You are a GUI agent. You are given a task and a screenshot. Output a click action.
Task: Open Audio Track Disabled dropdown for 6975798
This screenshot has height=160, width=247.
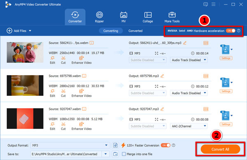[189, 93]
